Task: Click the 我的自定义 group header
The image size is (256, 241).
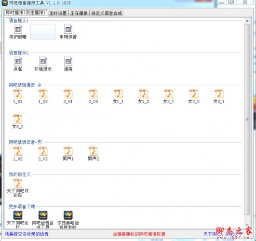Action: tap(20, 174)
